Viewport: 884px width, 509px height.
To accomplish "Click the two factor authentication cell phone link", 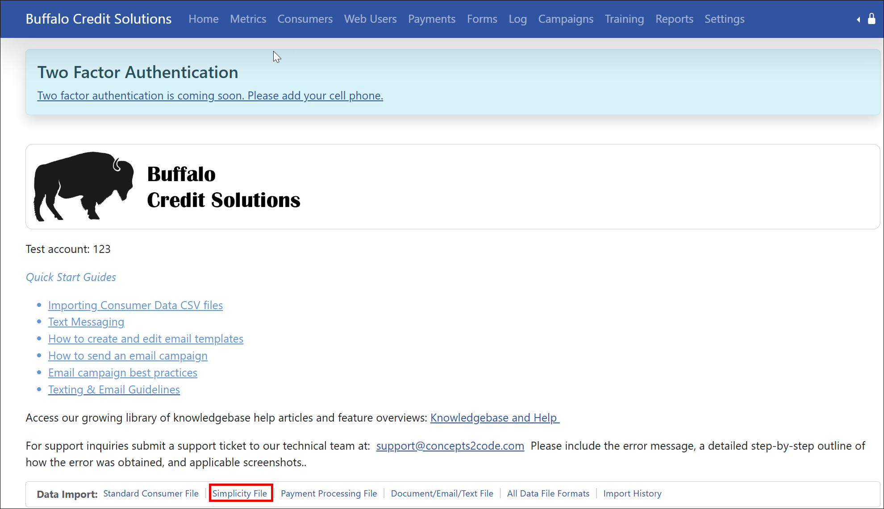I will coord(210,95).
